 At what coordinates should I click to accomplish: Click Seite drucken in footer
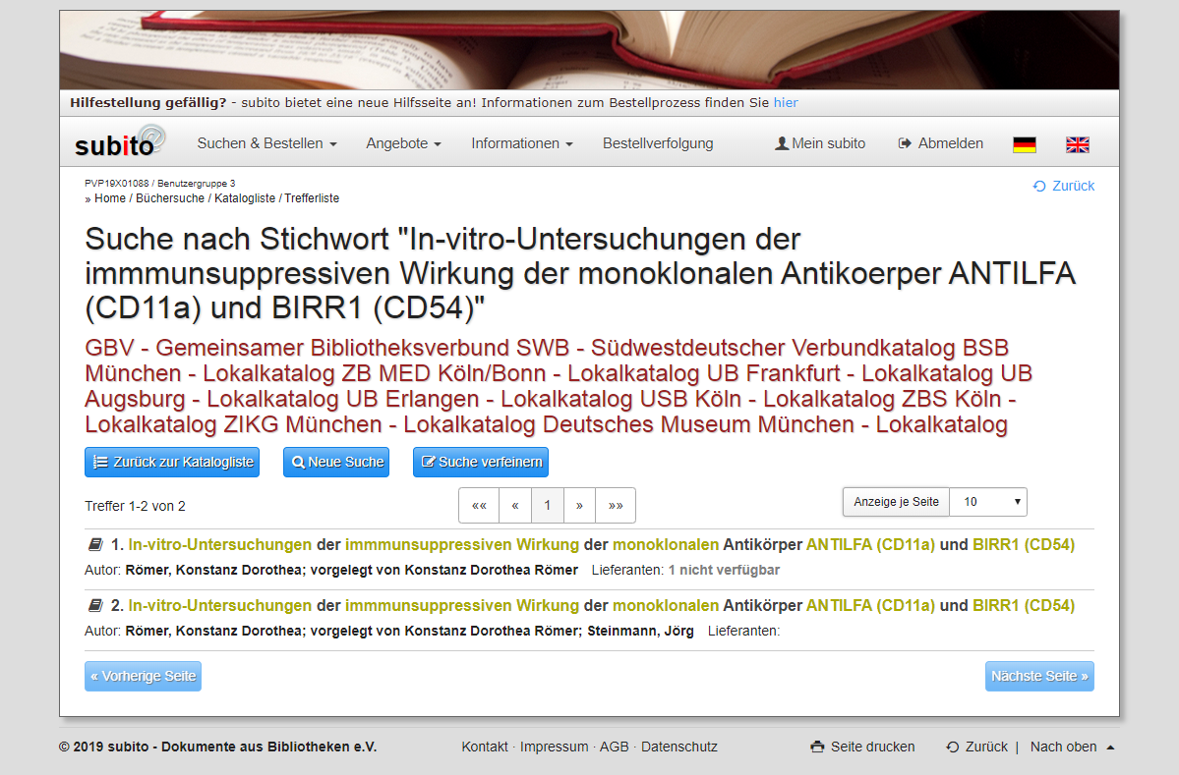click(862, 747)
